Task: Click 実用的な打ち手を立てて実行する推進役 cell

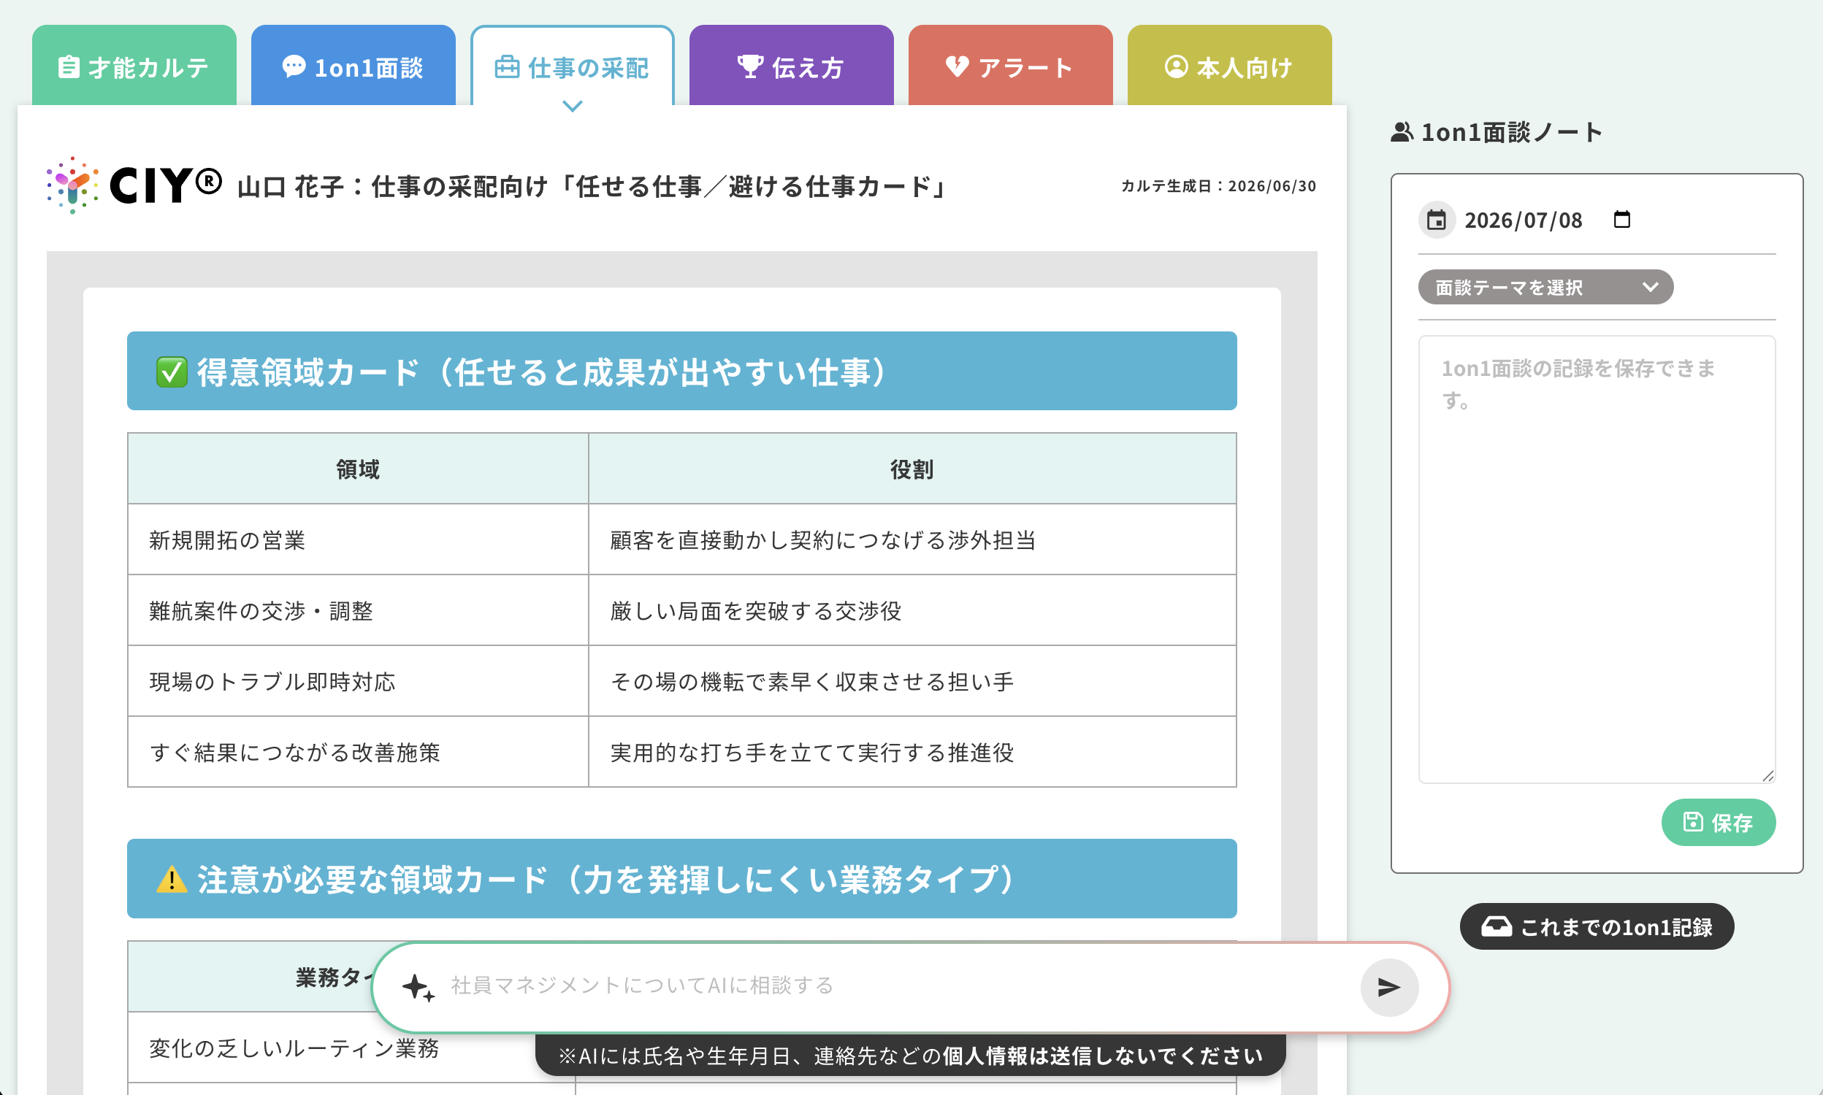Action: [x=912, y=752]
